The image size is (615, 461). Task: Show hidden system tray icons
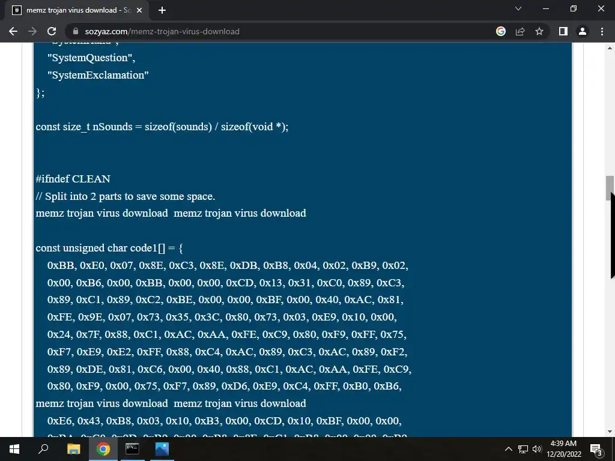point(508,449)
